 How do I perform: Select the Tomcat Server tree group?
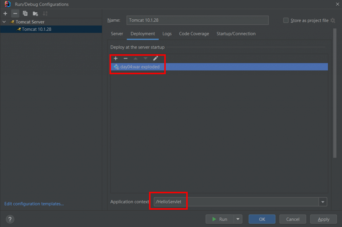pos(51,22)
